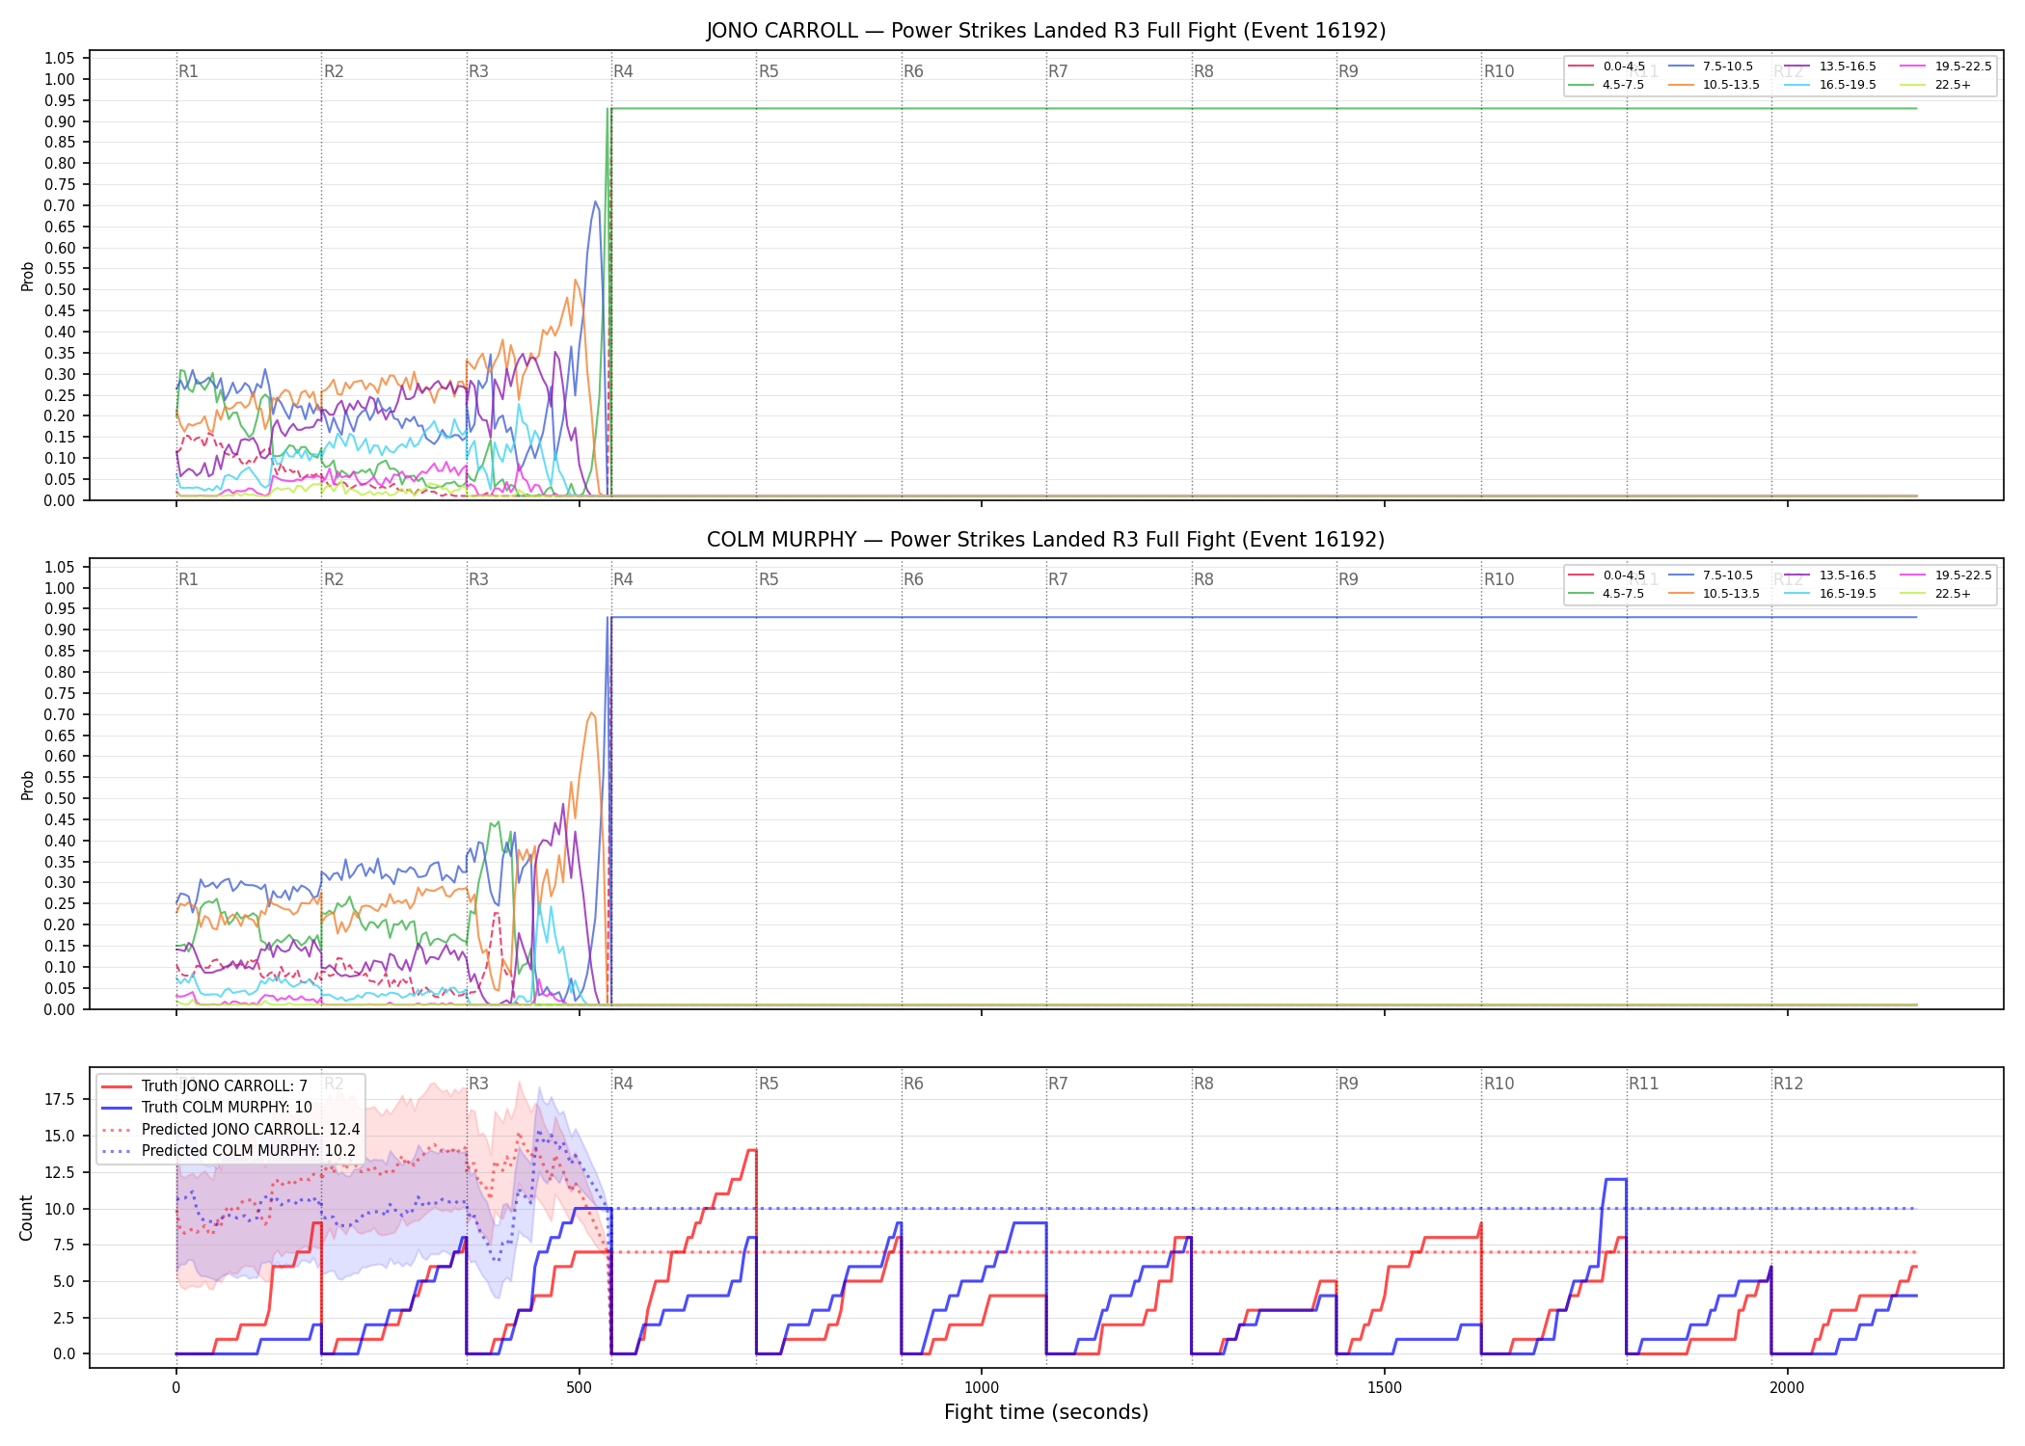Image resolution: width=2025 pixels, height=1446 pixels.
Task: Click the JONO CARROLL Power Strikes chart title
Action: coord(1046,31)
